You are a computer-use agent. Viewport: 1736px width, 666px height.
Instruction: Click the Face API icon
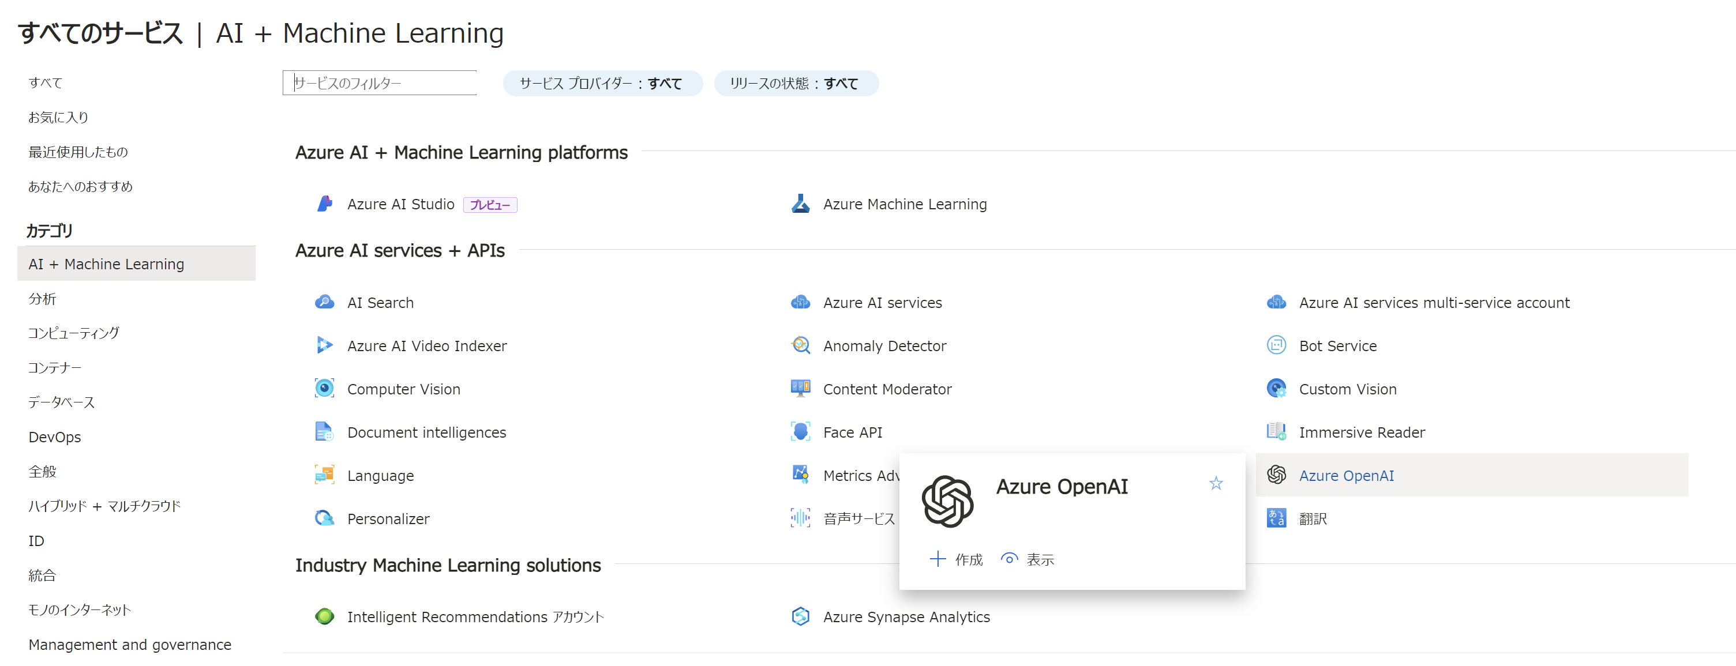[800, 432]
